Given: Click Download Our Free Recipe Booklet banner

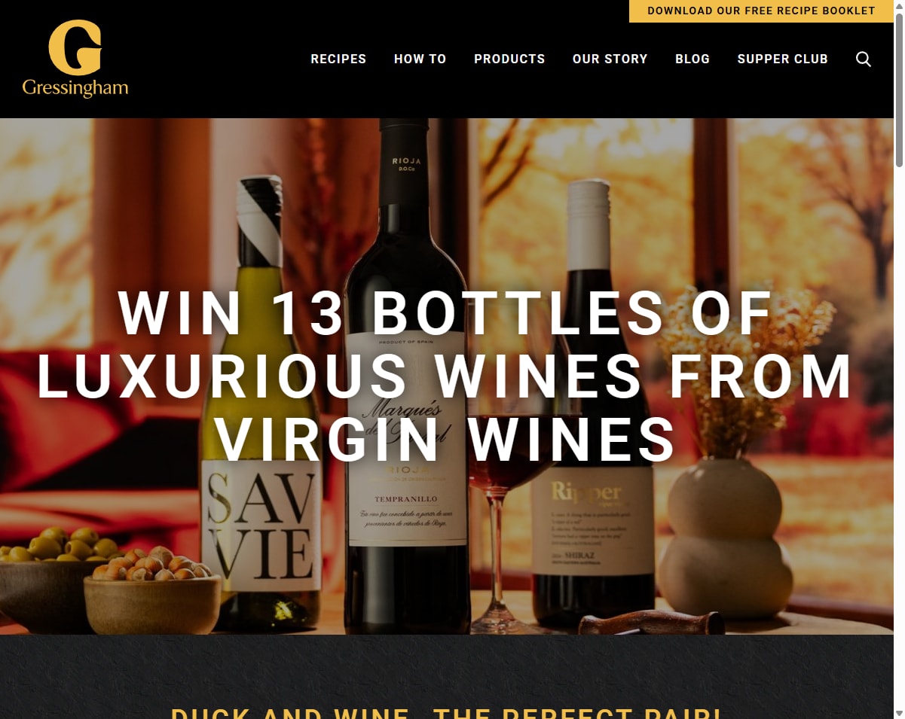Looking at the screenshot, I should [x=761, y=11].
